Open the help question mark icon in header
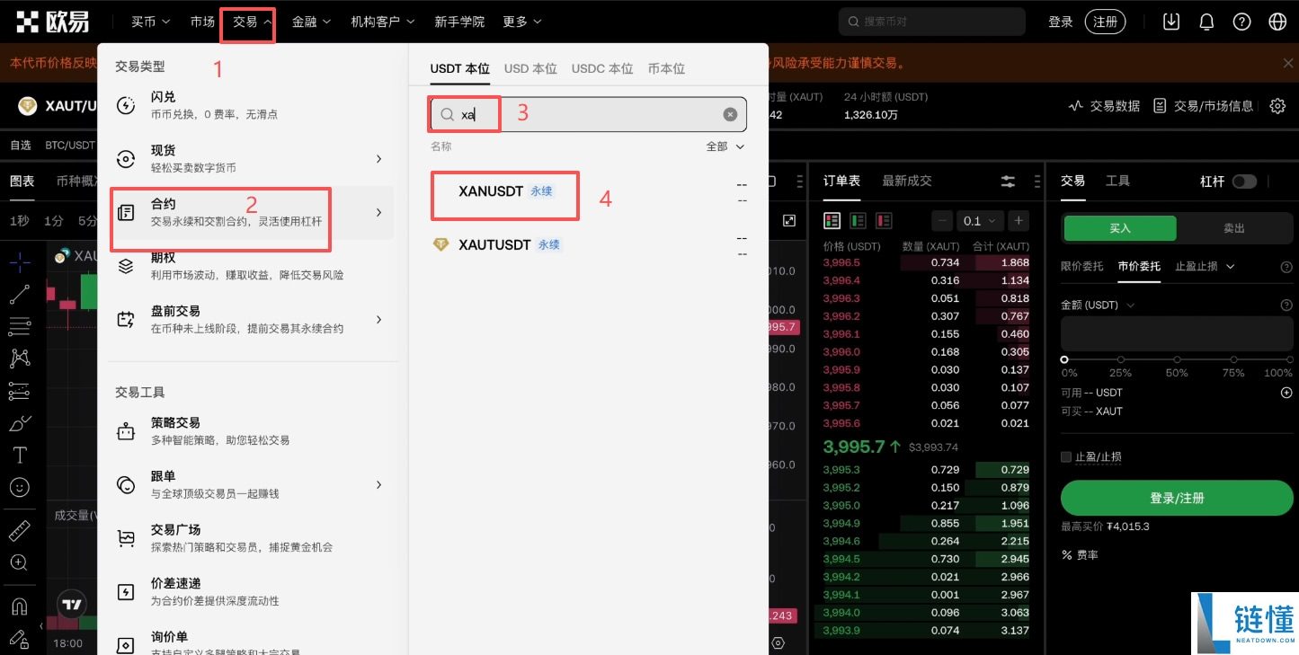Image resolution: width=1299 pixels, height=655 pixels. [x=1241, y=22]
